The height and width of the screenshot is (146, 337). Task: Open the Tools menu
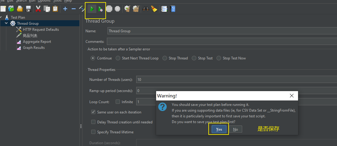tap(57, 1)
